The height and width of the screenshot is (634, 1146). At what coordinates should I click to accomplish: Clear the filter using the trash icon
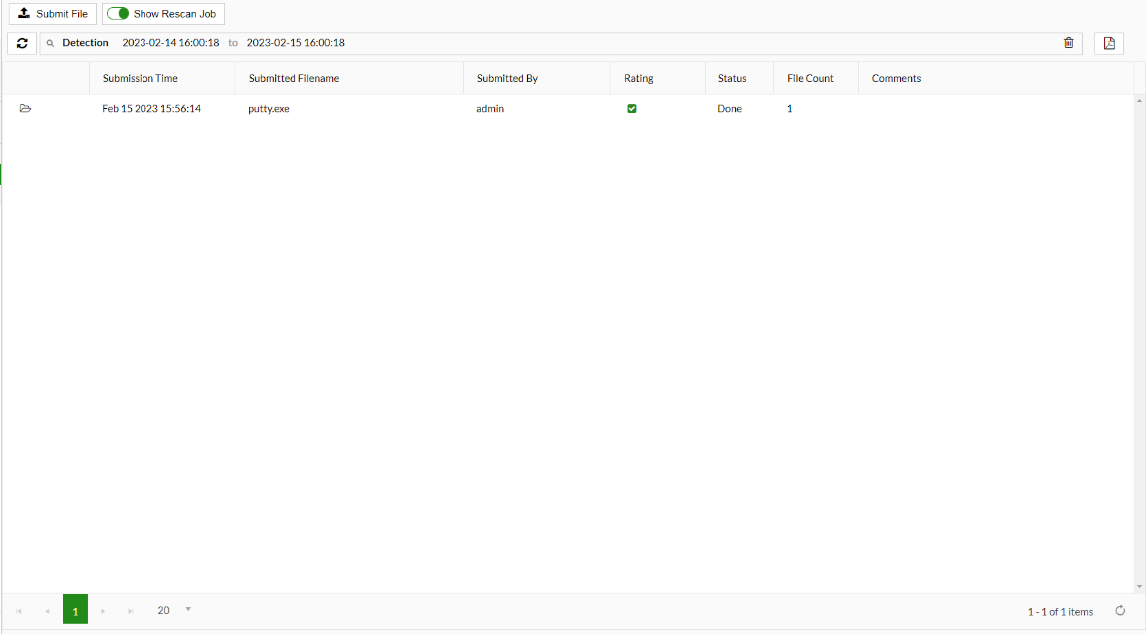[x=1069, y=43]
